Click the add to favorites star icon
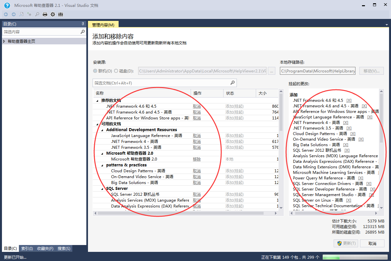391x261 pixels. [29, 14]
